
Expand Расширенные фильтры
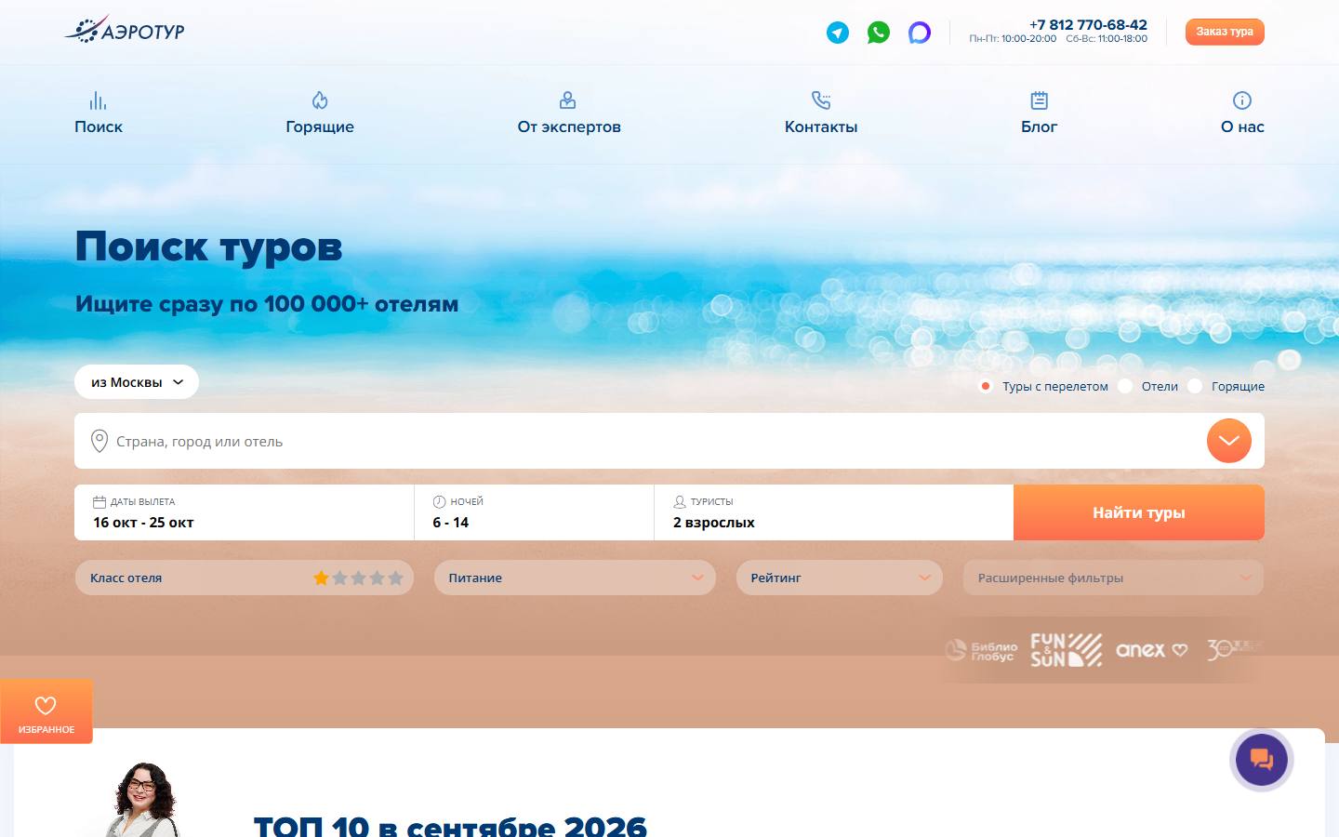[1114, 578]
